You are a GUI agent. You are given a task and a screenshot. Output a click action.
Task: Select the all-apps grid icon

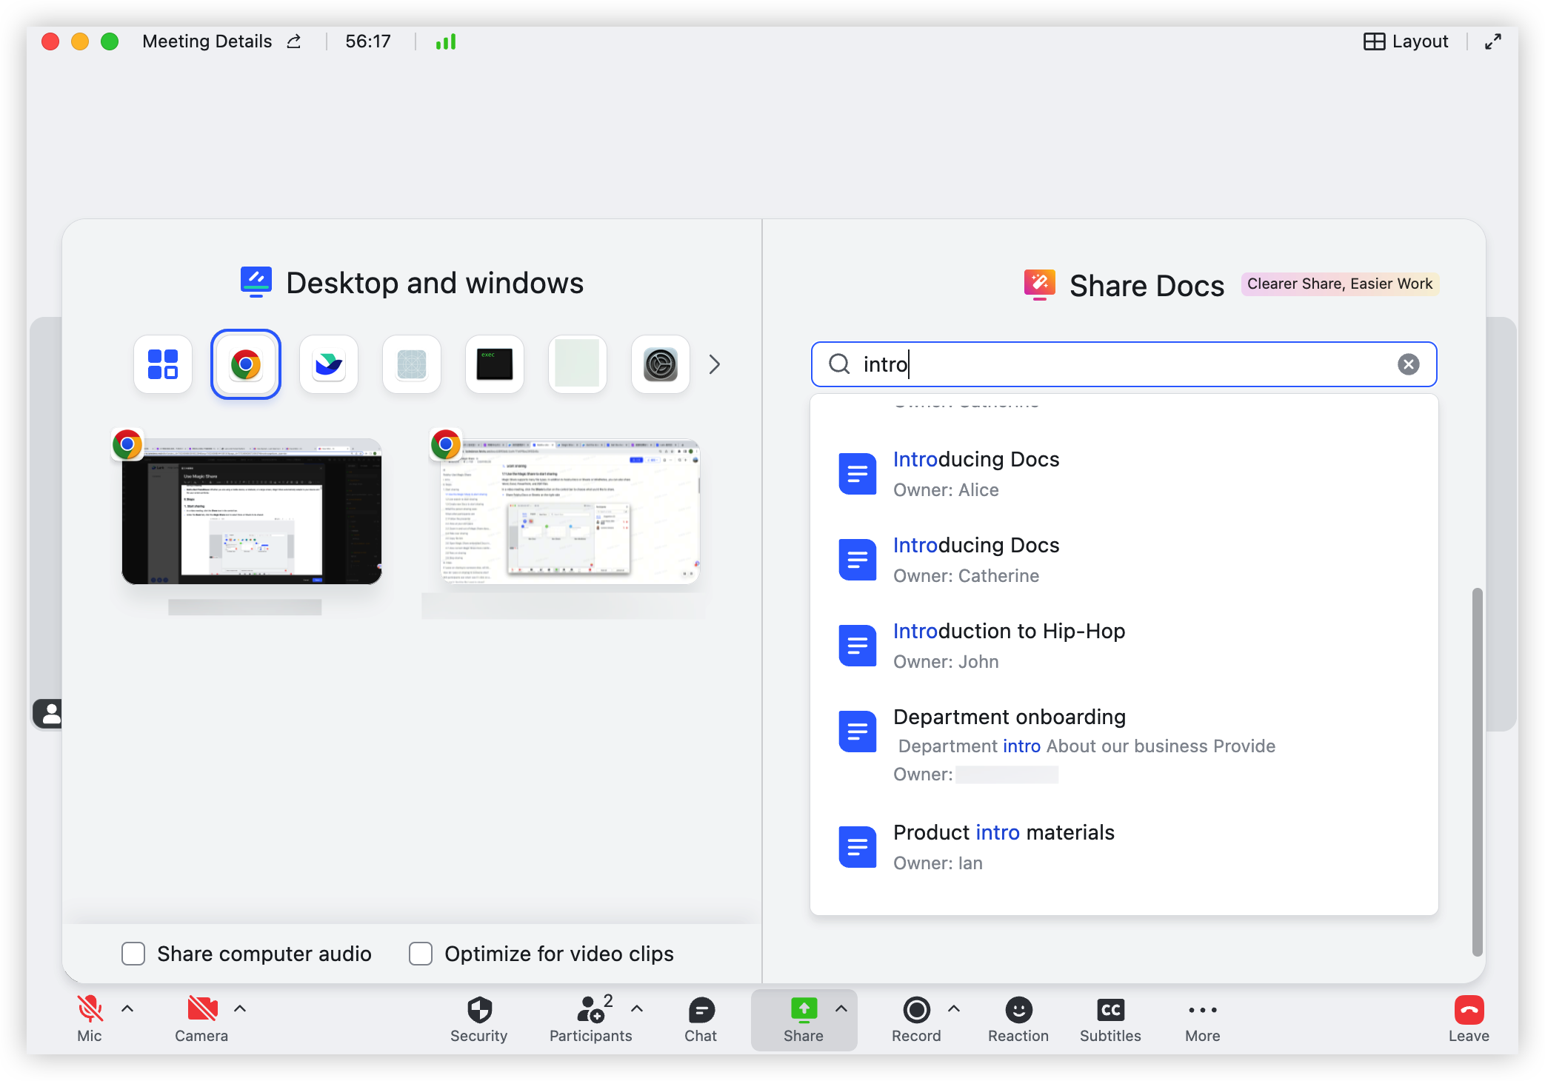point(163,364)
